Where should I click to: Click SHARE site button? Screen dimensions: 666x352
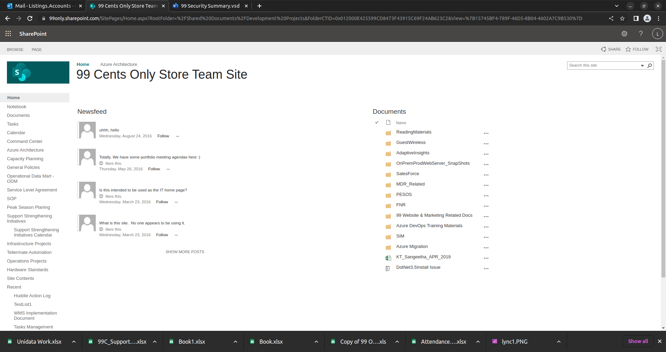611,49
